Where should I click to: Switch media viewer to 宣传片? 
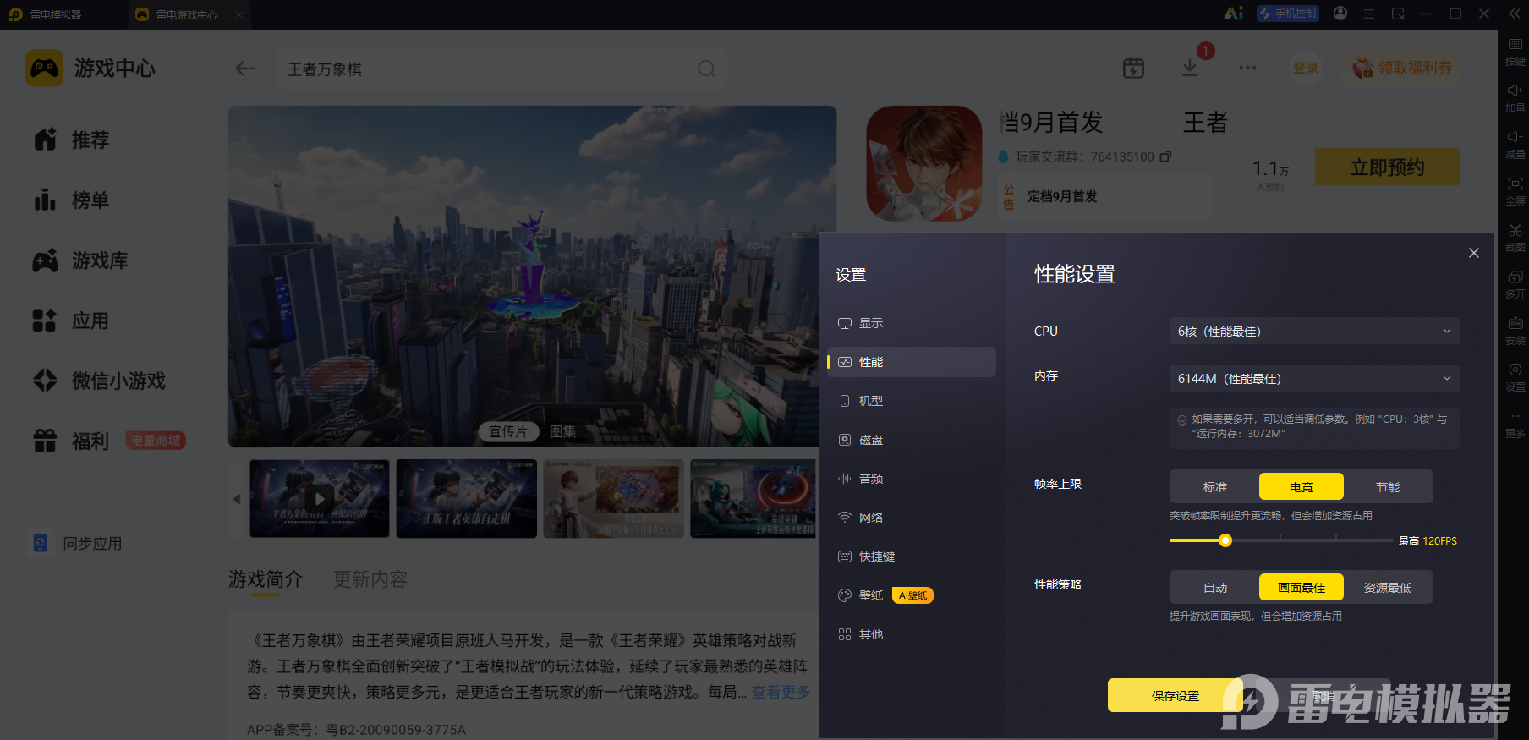point(508,431)
